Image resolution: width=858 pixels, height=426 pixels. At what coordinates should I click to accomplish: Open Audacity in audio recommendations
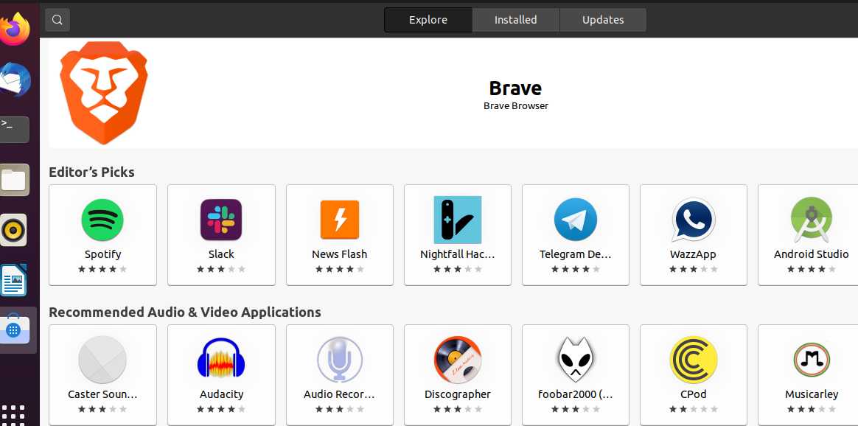[221, 374]
